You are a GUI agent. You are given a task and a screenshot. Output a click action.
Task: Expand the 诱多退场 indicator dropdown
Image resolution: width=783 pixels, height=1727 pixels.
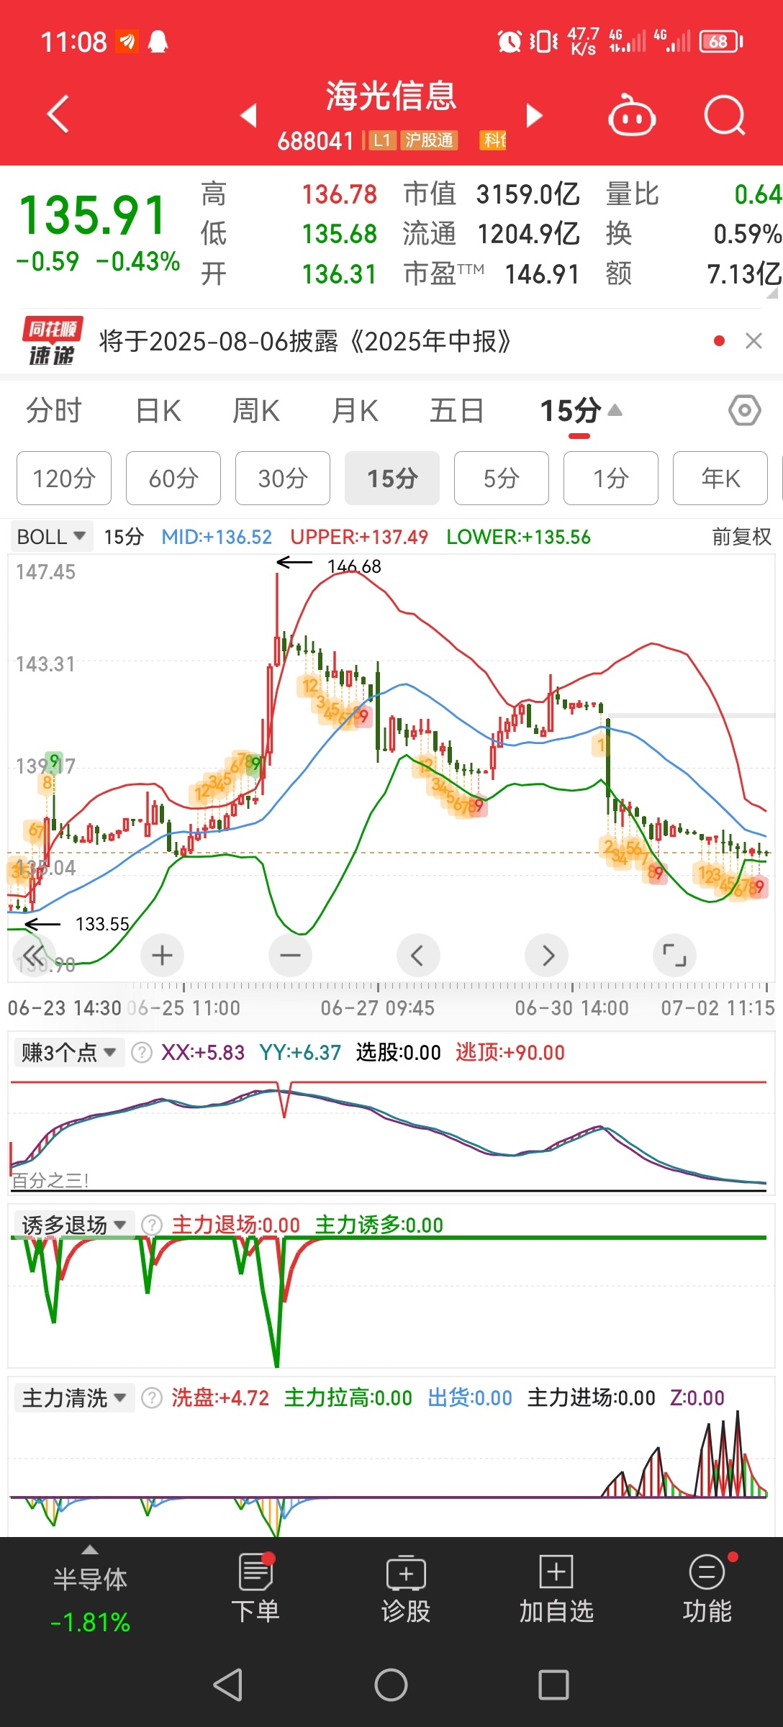point(73,1225)
